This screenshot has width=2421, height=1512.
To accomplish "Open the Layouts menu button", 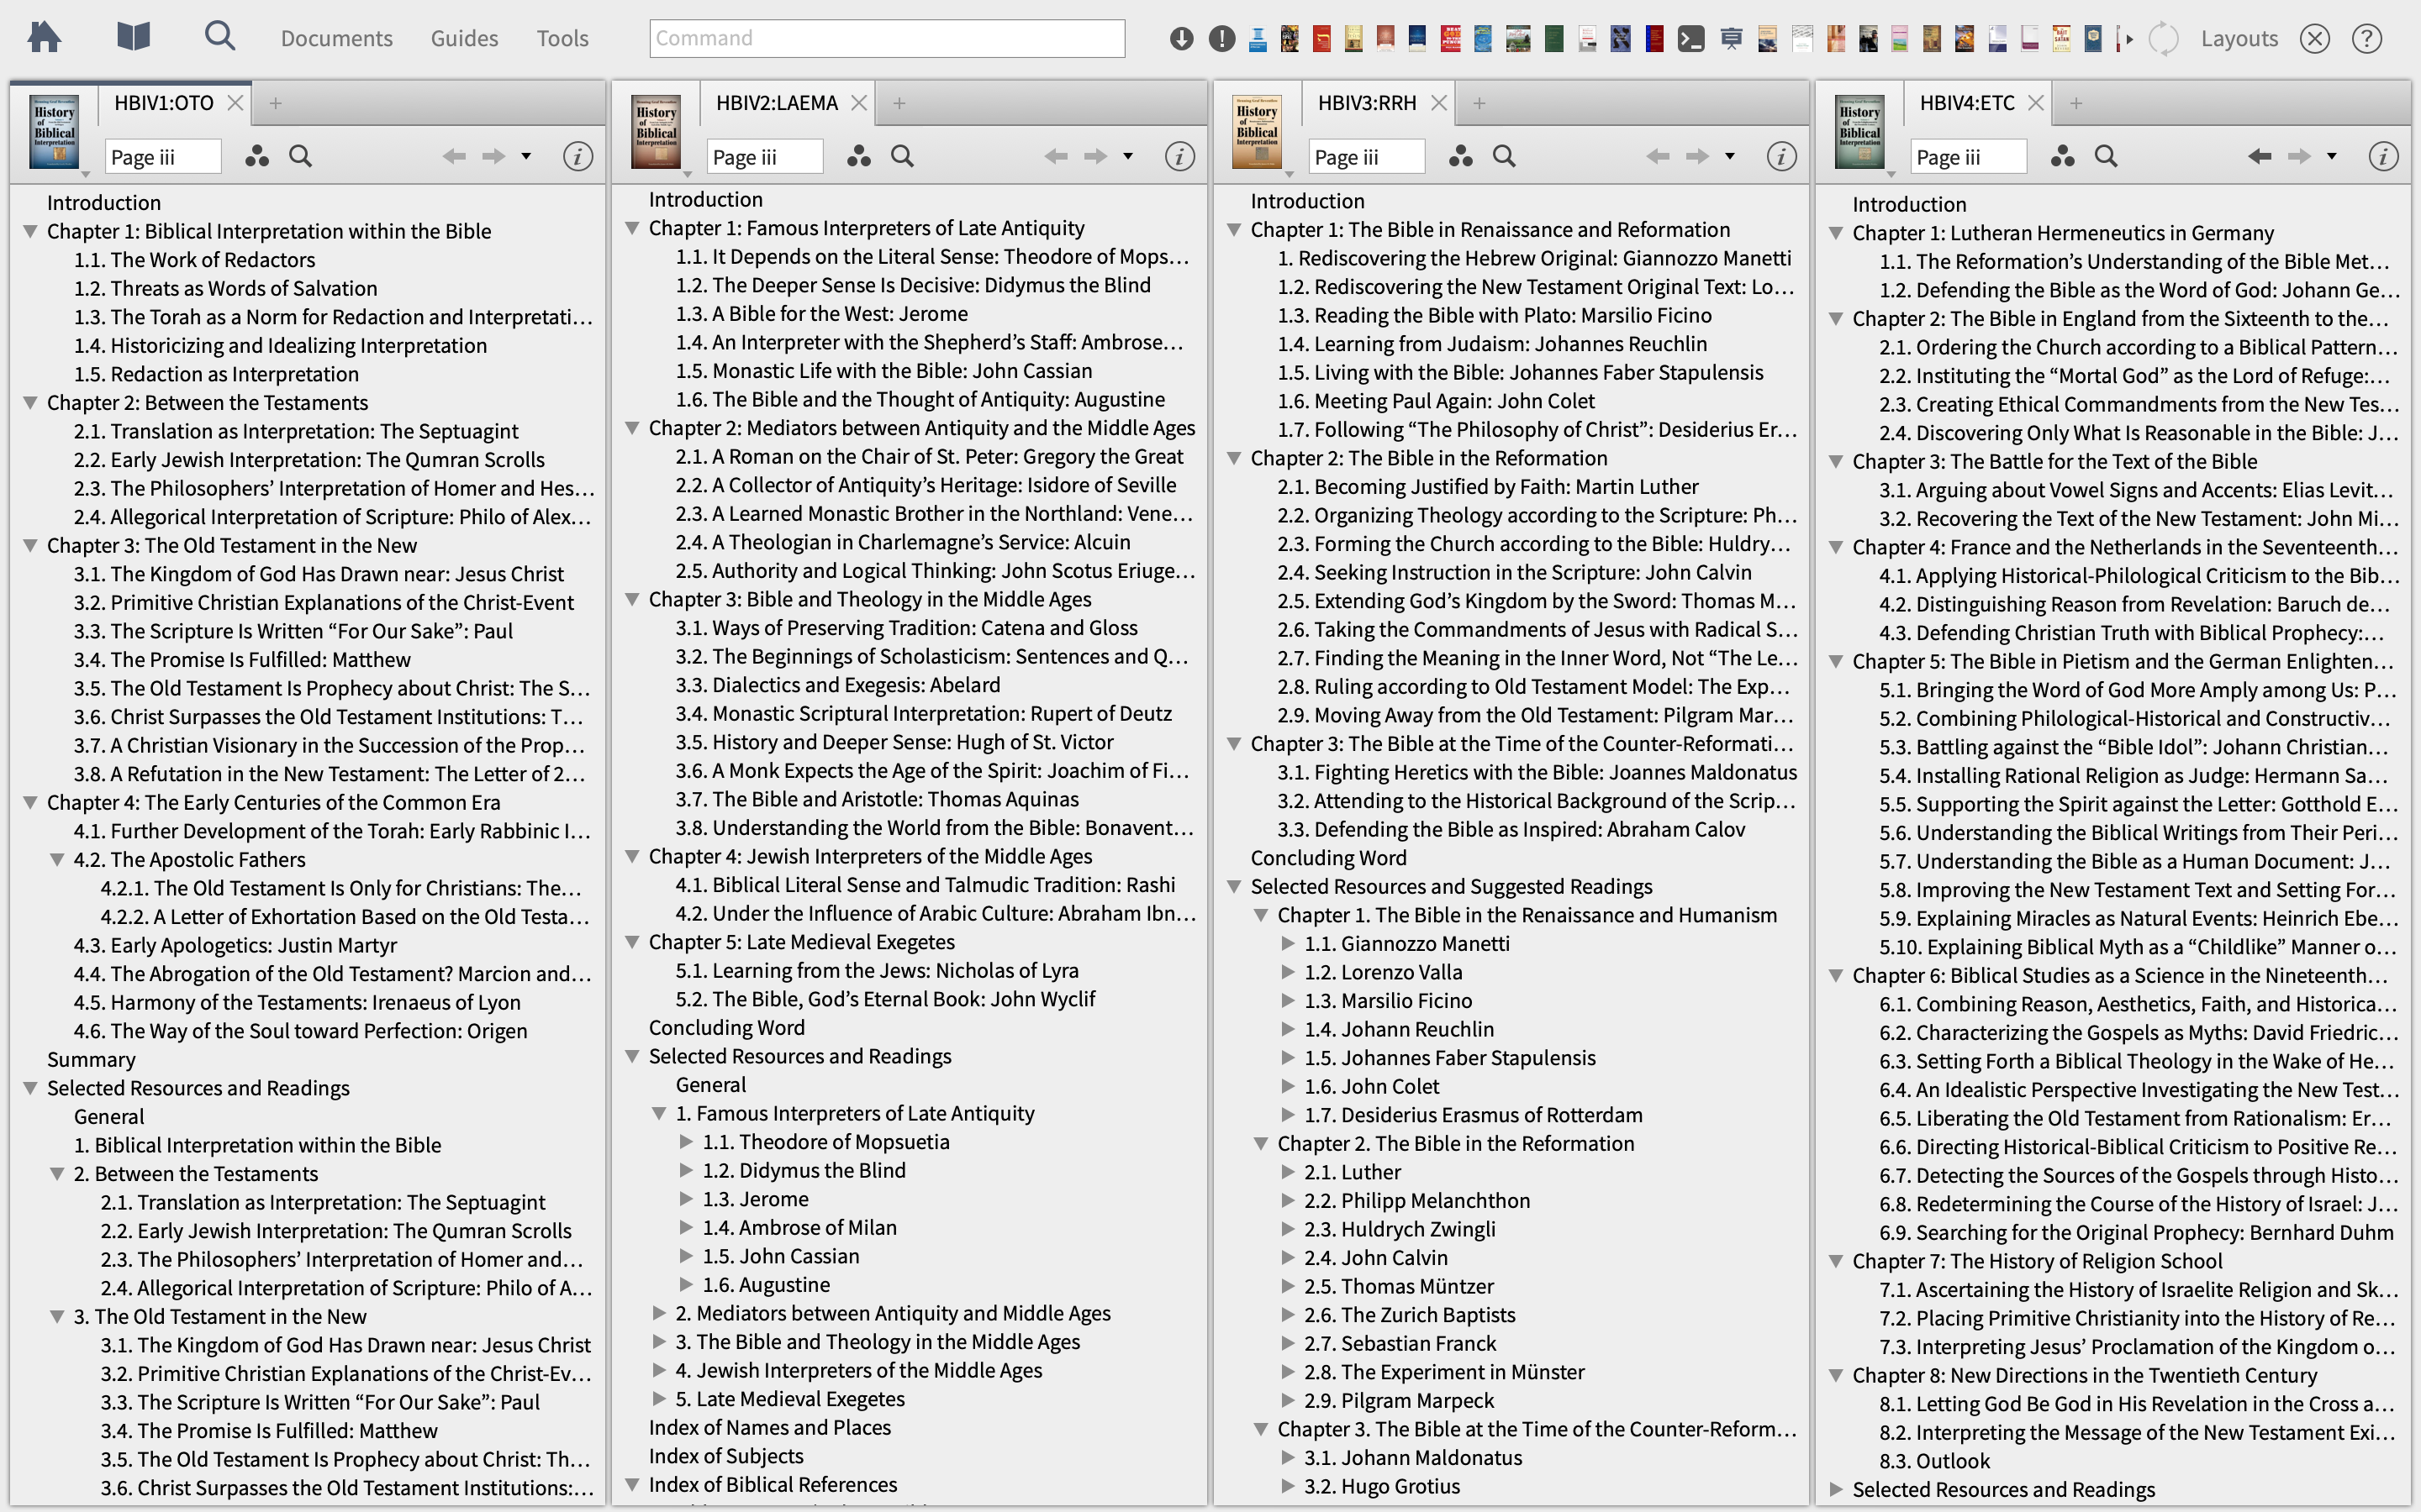I will point(2239,38).
